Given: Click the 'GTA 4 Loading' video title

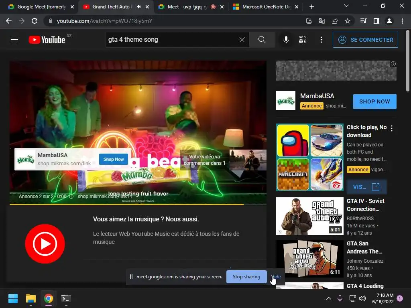Looking at the screenshot, I should tap(365, 286).
